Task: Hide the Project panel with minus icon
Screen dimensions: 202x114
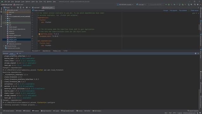Action: 29,8
